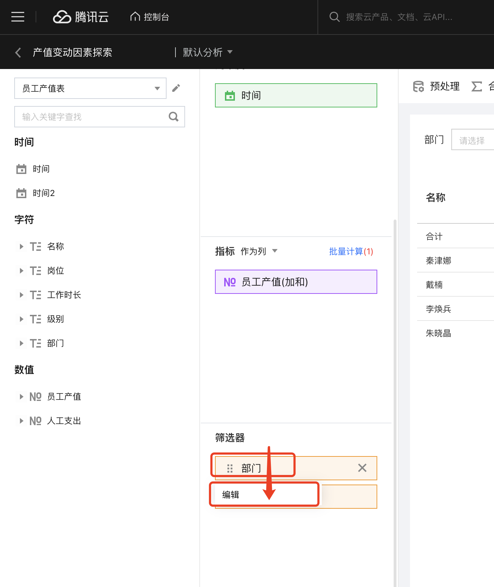
Task: Click the Tencent Cloud logo
Action: click(81, 17)
